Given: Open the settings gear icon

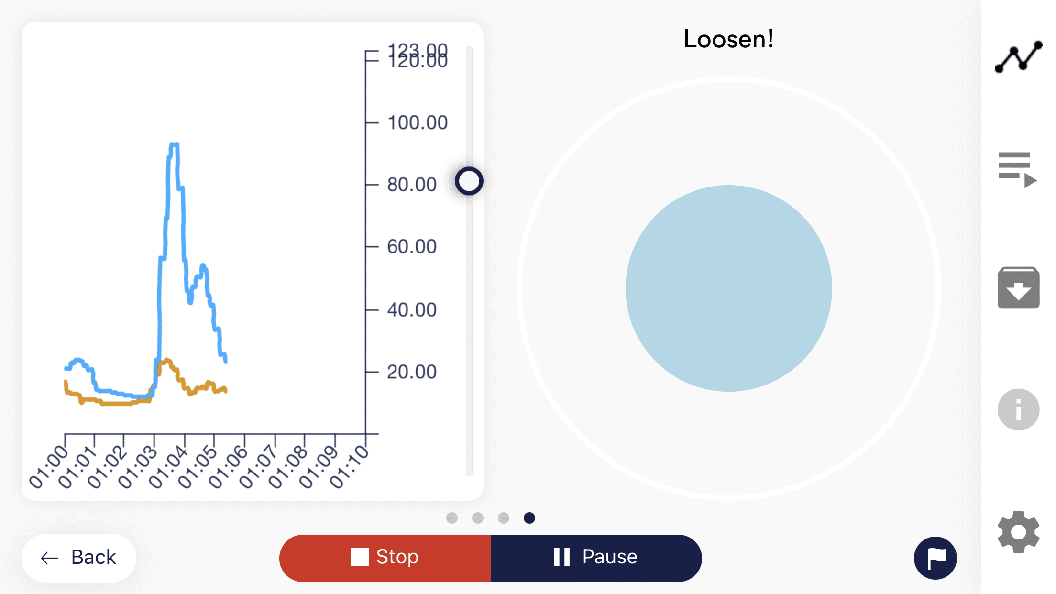Looking at the screenshot, I should click(1018, 533).
